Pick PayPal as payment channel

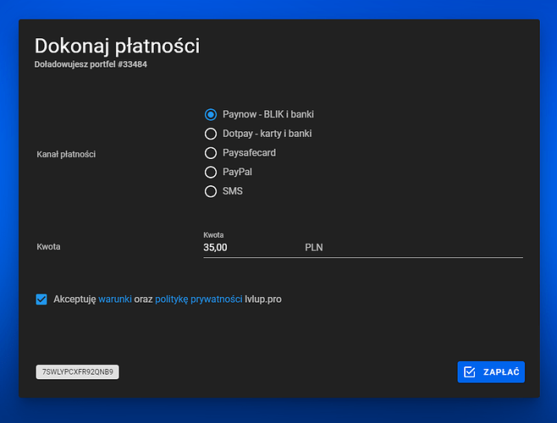click(x=211, y=173)
